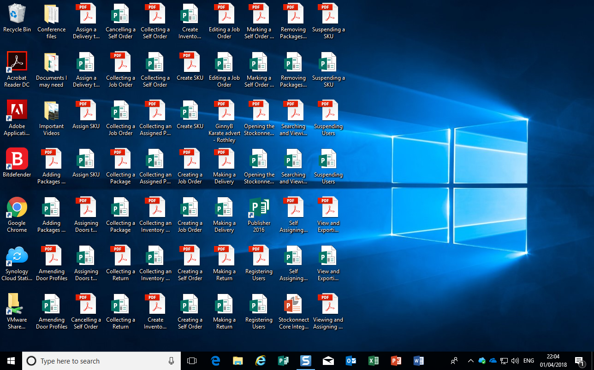Open the Publisher 2016 shortcut
Image resolution: width=594 pixels, height=370 pixels.
coord(259,207)
